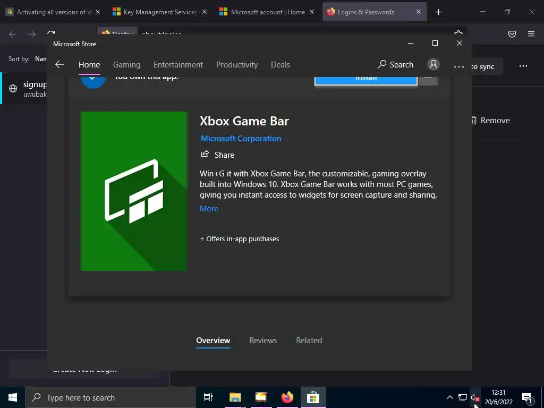
Task: Switch to Entertainment tab
Action: point(178,65)
